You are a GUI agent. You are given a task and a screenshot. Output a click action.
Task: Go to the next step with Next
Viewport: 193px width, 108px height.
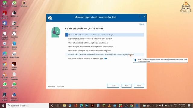tap(127, 86)
